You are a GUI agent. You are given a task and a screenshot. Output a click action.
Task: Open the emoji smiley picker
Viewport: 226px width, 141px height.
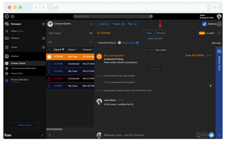point(199,135)
